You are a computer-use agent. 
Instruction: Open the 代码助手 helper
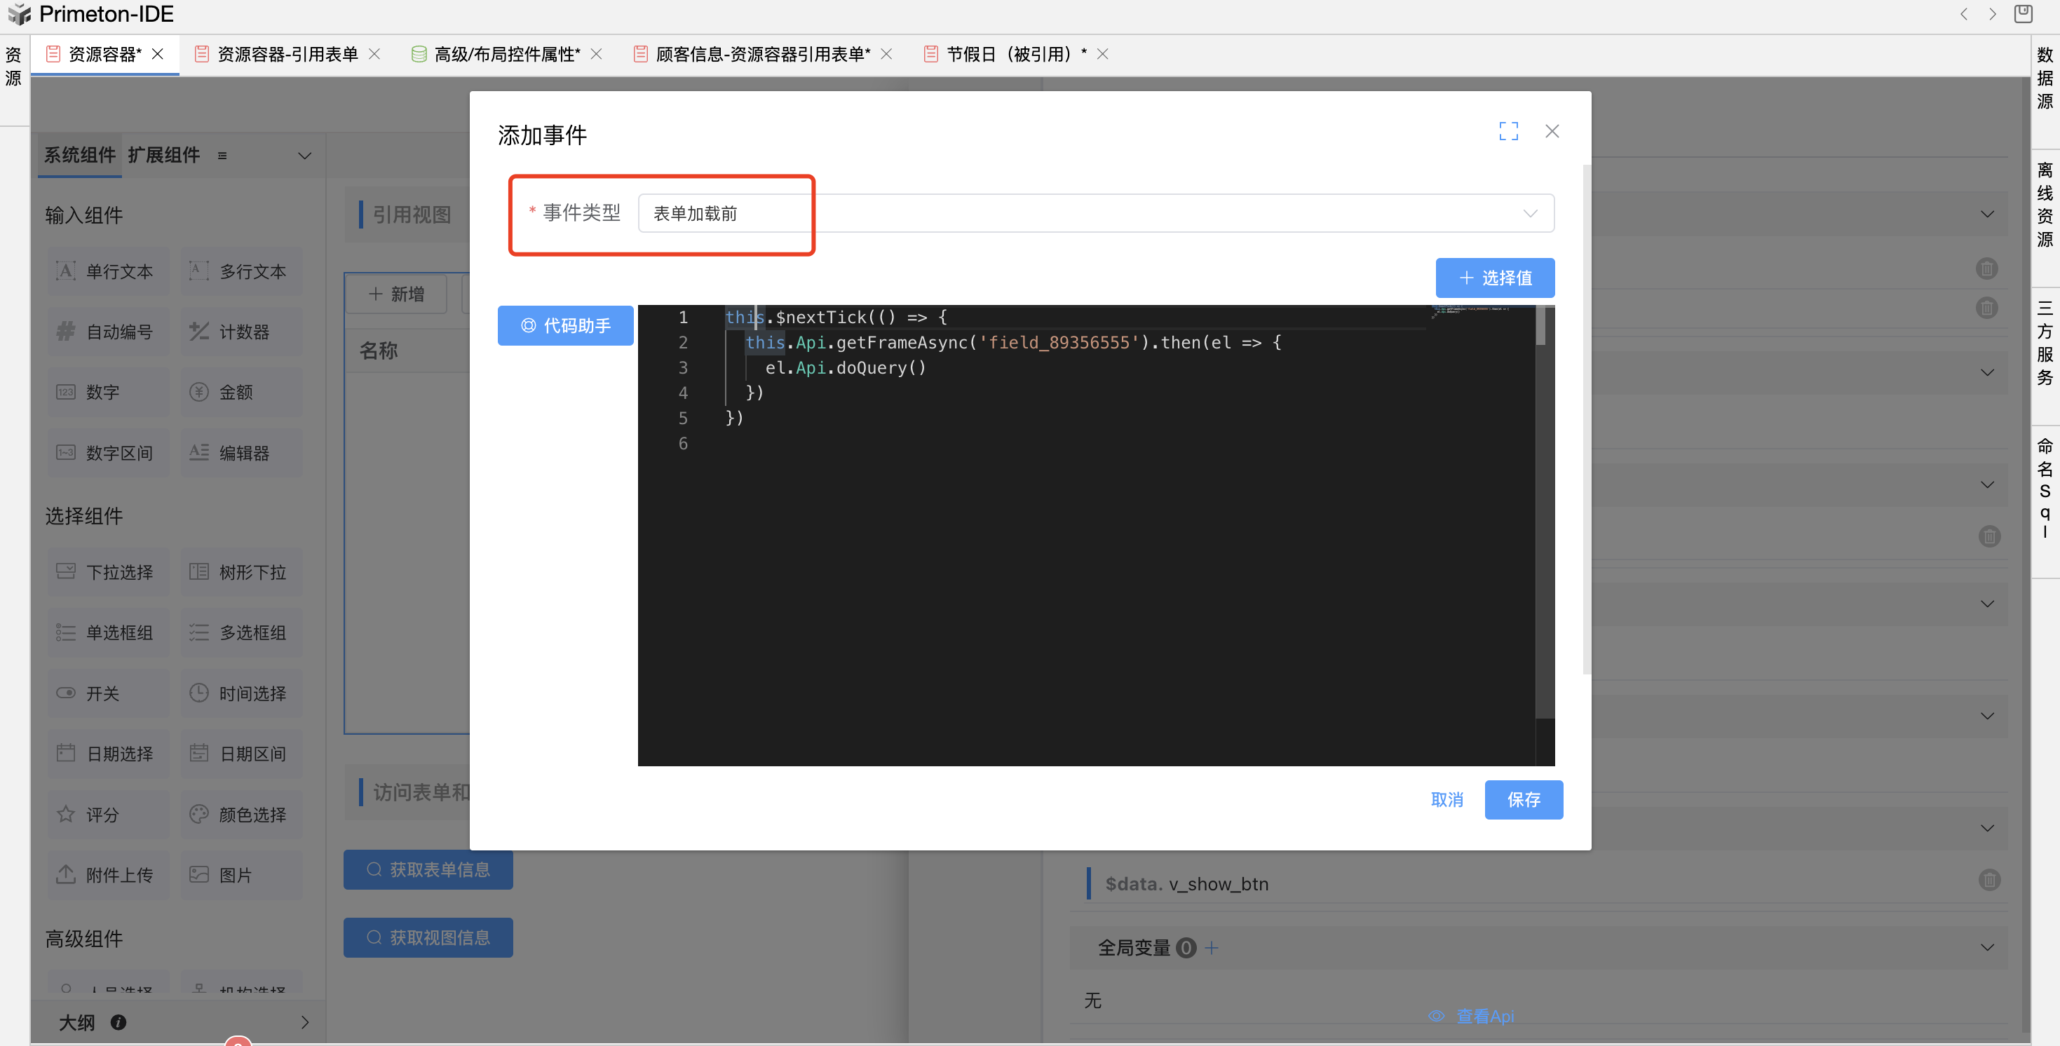point(565,325)
